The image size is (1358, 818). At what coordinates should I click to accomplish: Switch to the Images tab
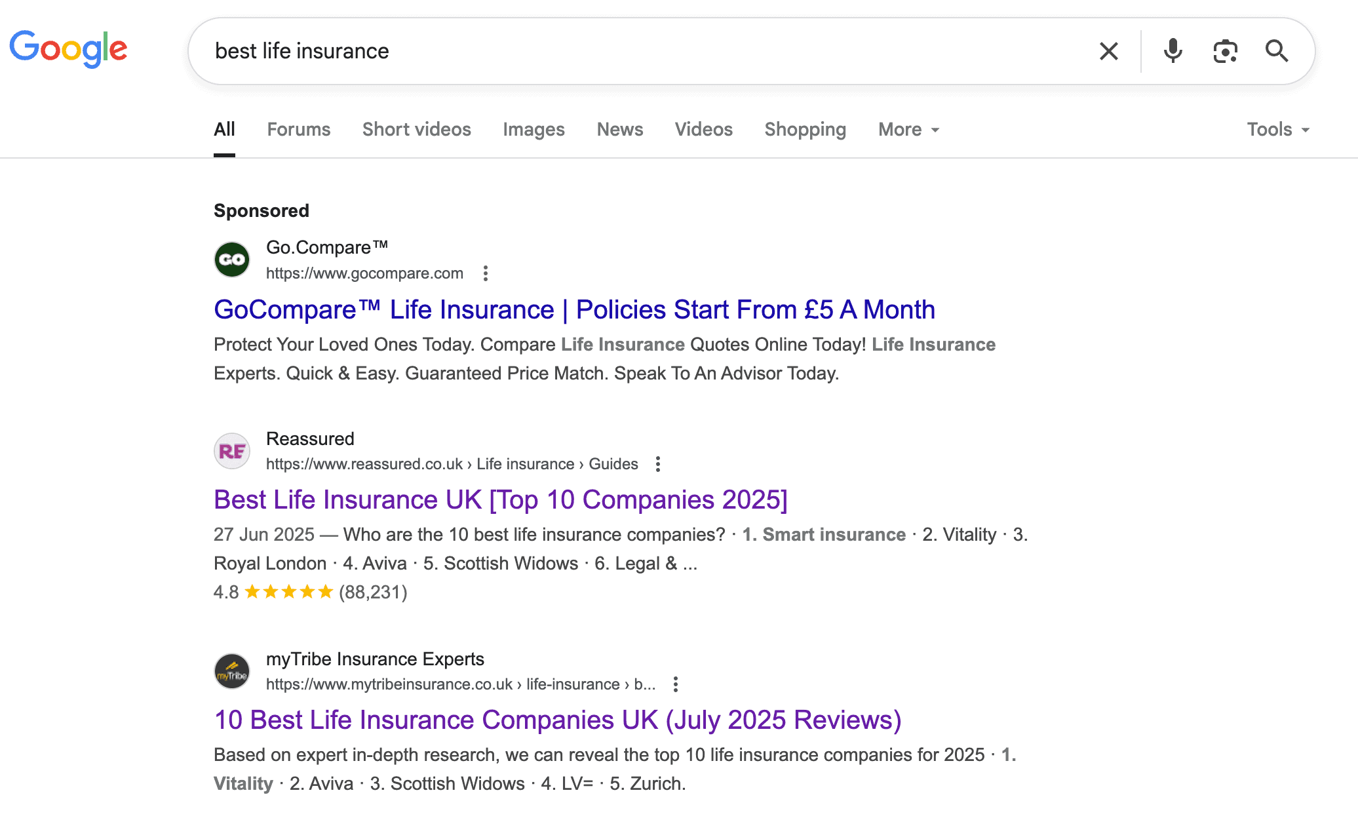(x=533, y=129)
